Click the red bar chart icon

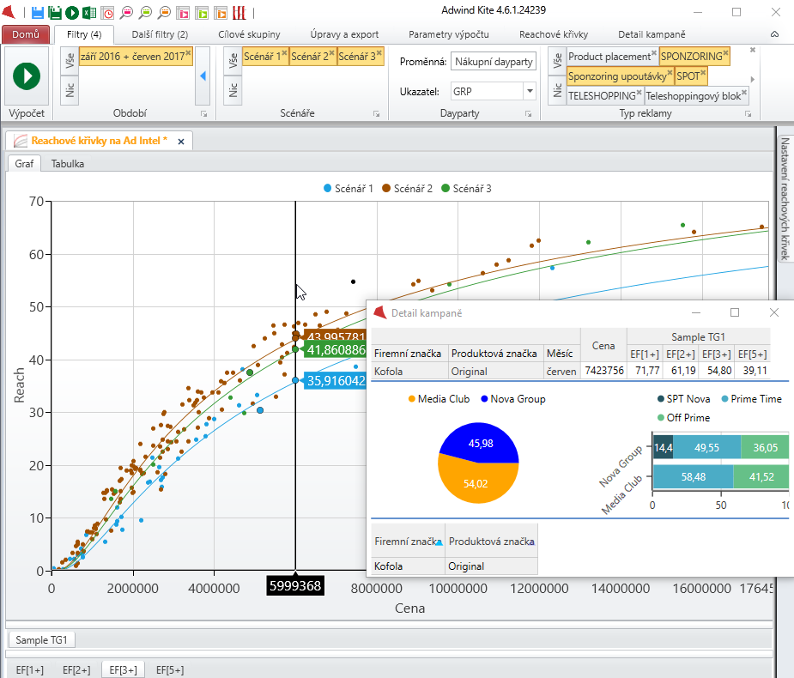pos(240,12)
